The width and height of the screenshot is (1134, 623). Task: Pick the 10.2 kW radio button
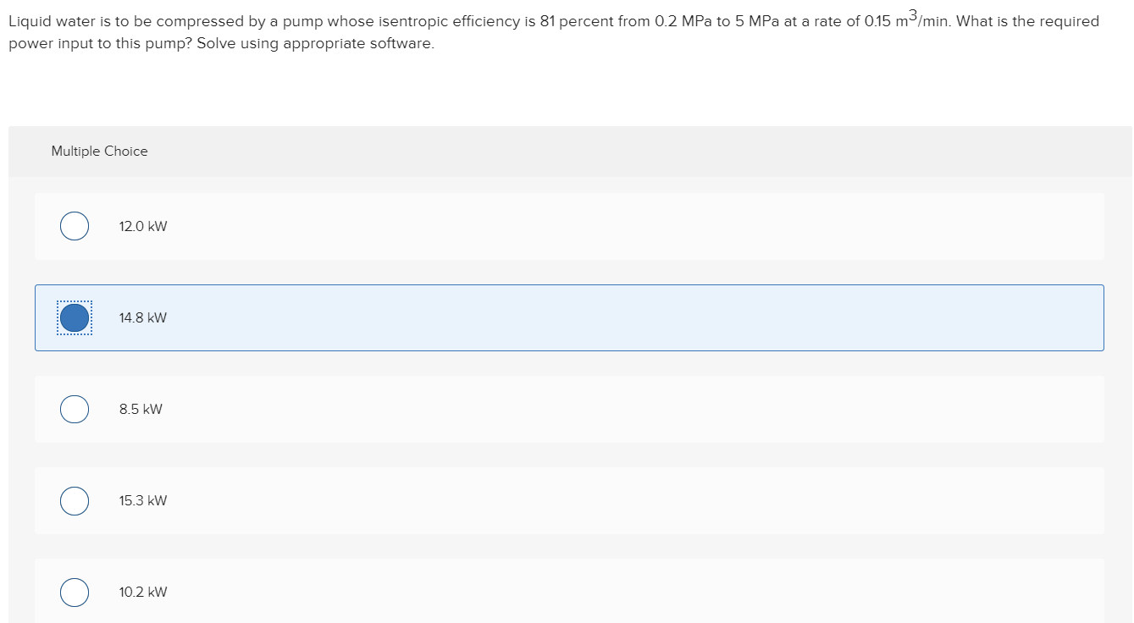click(75, 592)
